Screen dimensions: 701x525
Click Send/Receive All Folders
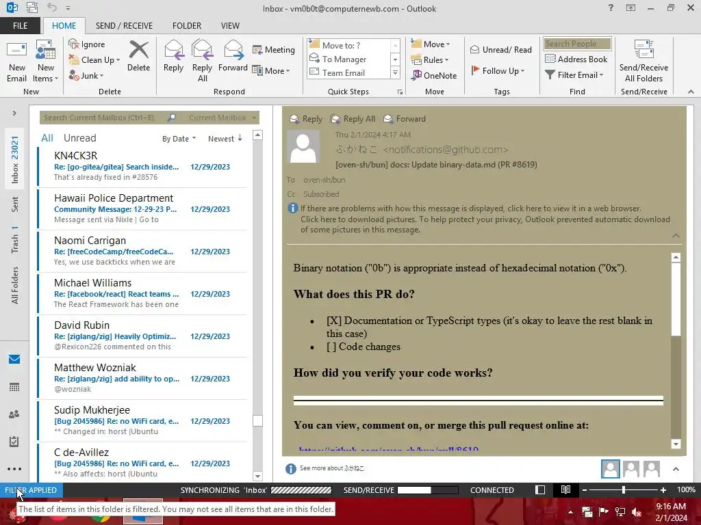click(643, 61)
